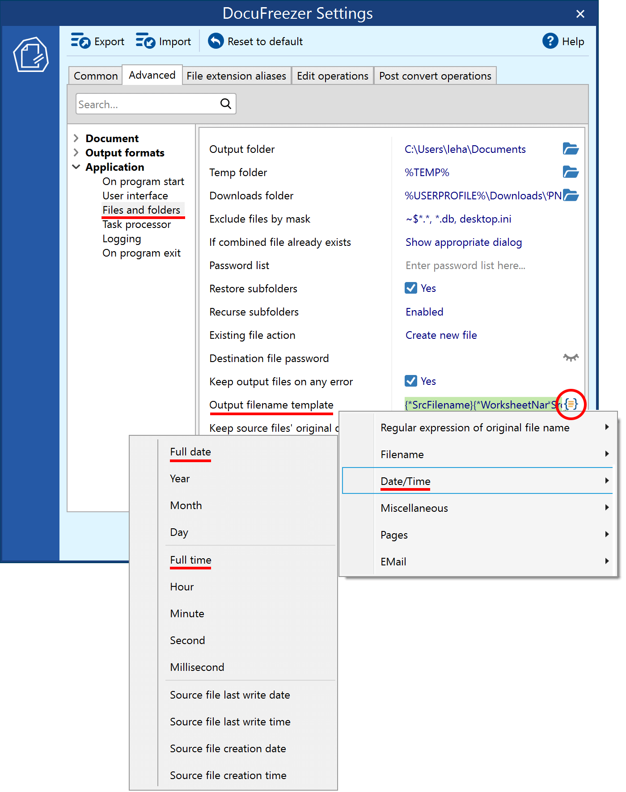Click the %TEMP% folder value

(x=427, y=173)
